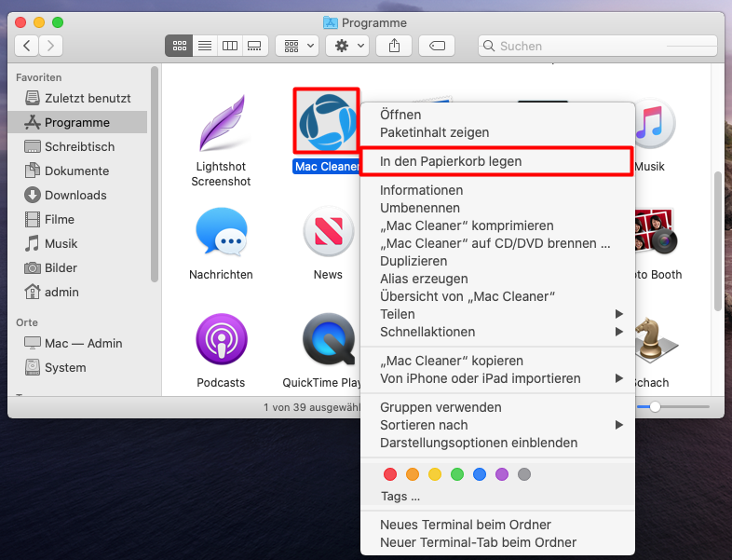Apply the gray tag color
732x560 pixels.
point(524,474)
